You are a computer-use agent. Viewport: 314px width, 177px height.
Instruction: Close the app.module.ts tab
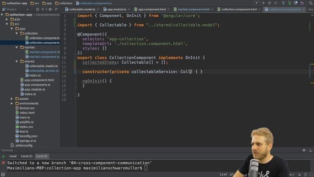pyautogui.click(x=129, y=9)
